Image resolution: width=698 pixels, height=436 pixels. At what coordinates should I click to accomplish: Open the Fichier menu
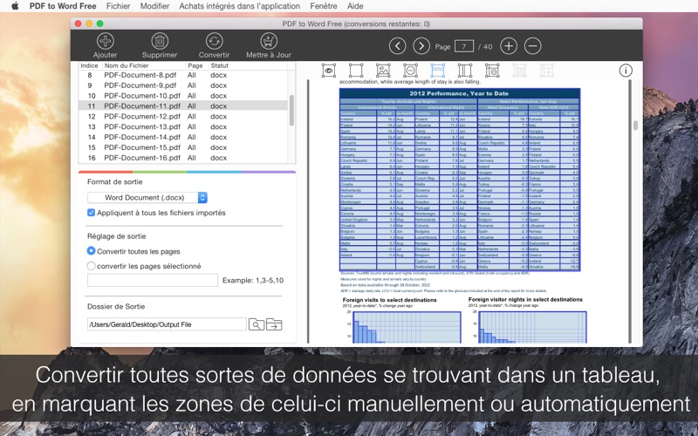[119, 6]
